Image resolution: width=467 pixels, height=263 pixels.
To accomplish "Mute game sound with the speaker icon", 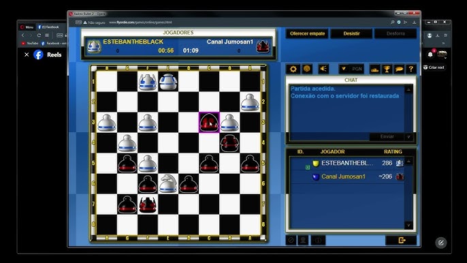I will tap(323, 69).
